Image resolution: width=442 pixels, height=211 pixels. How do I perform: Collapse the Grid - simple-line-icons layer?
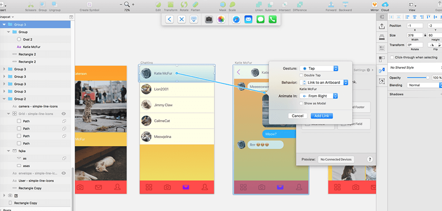(9, 114)
